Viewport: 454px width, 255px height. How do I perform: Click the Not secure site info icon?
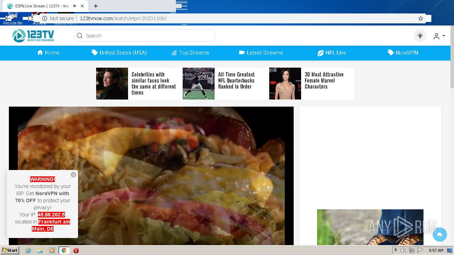(x=45, y=18)
